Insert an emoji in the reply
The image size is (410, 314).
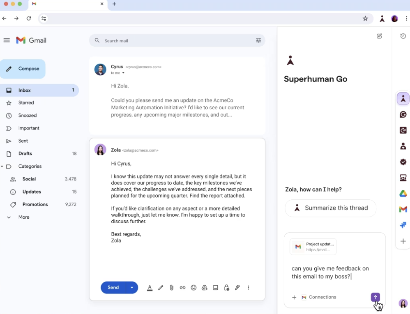pos(193,288)
